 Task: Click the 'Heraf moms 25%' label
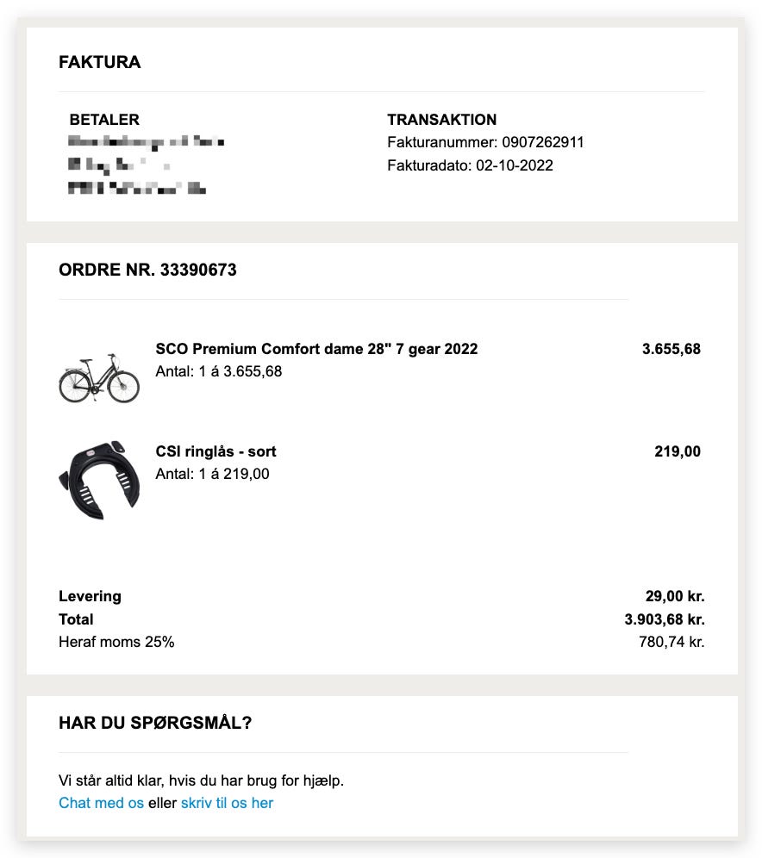116,642
